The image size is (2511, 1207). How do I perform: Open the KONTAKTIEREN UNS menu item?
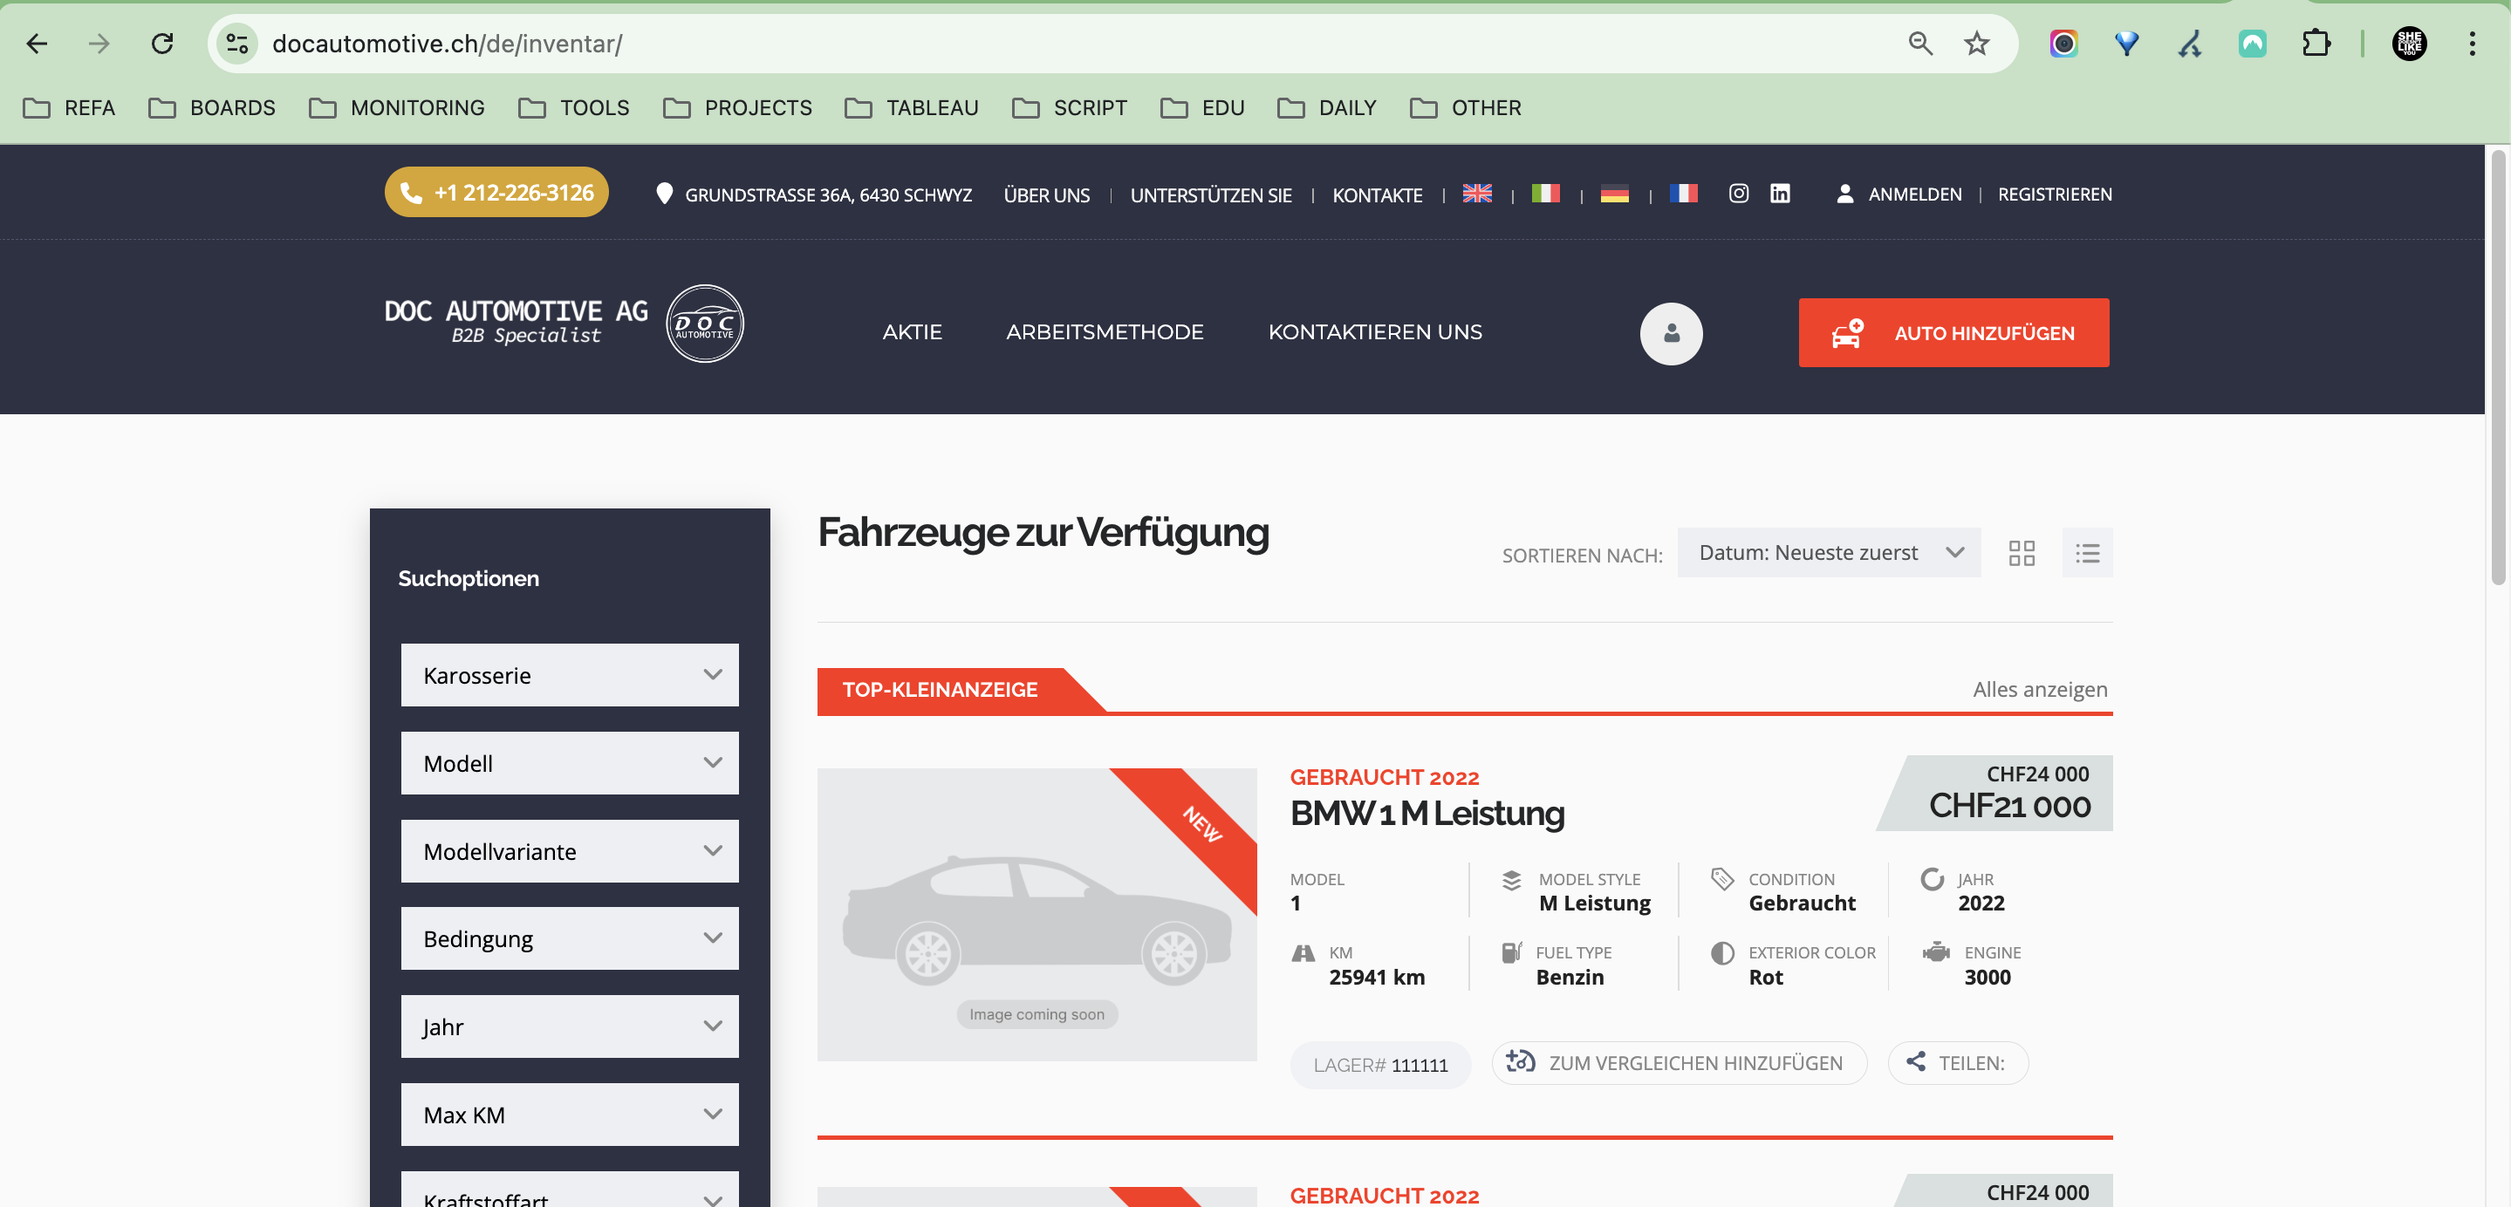pyautogui.click(x=1374, y=332)
